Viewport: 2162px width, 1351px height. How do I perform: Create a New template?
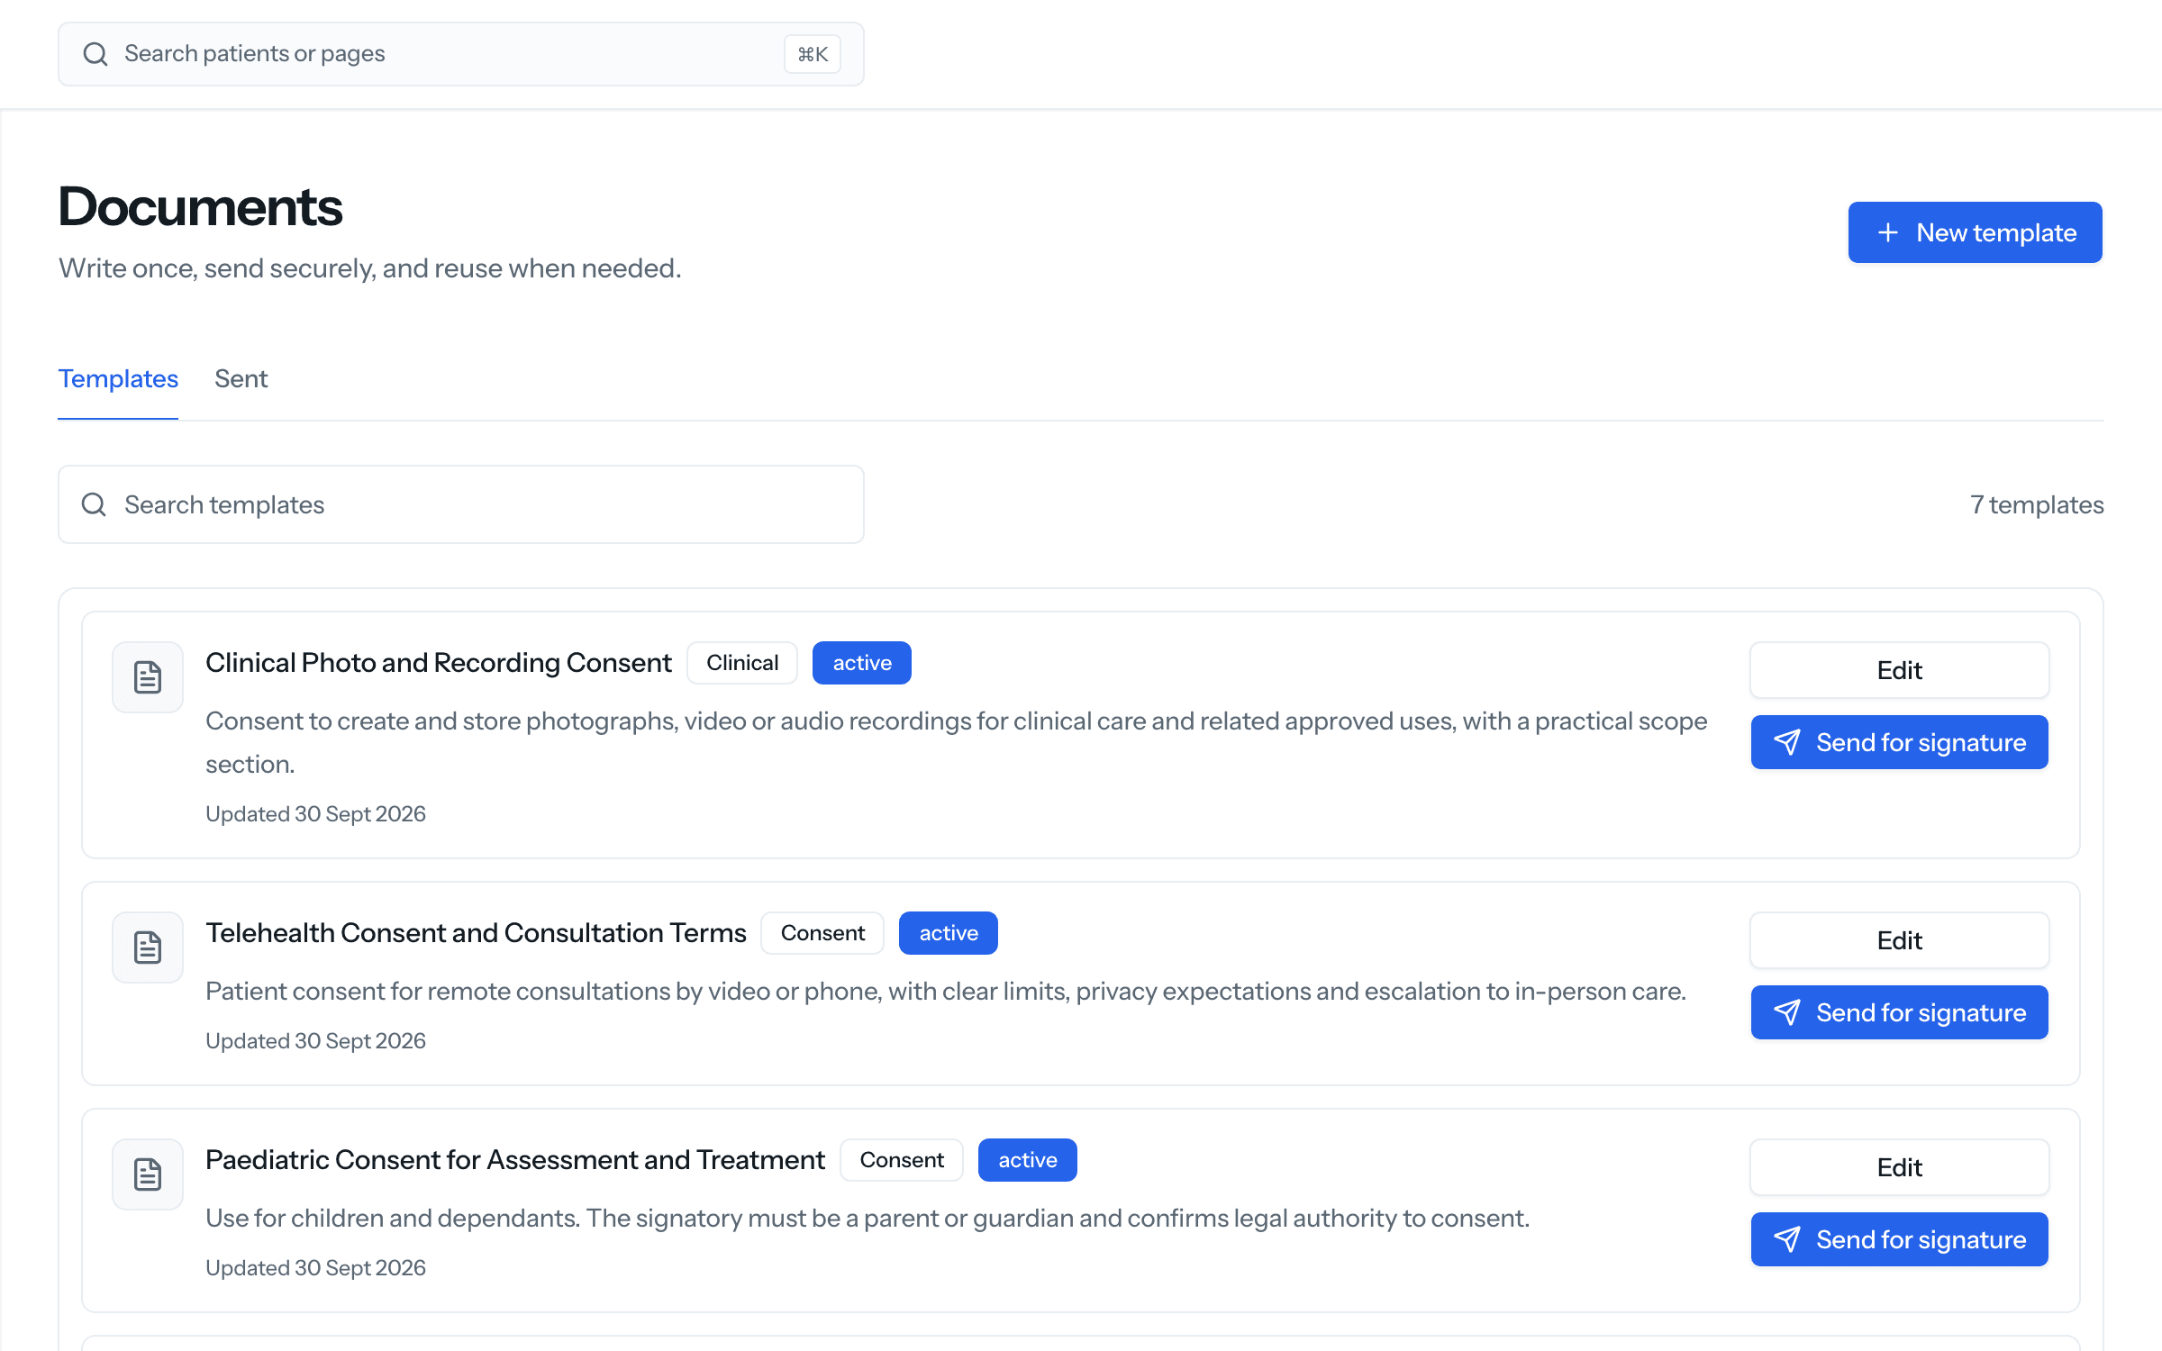click(1975, 232)
